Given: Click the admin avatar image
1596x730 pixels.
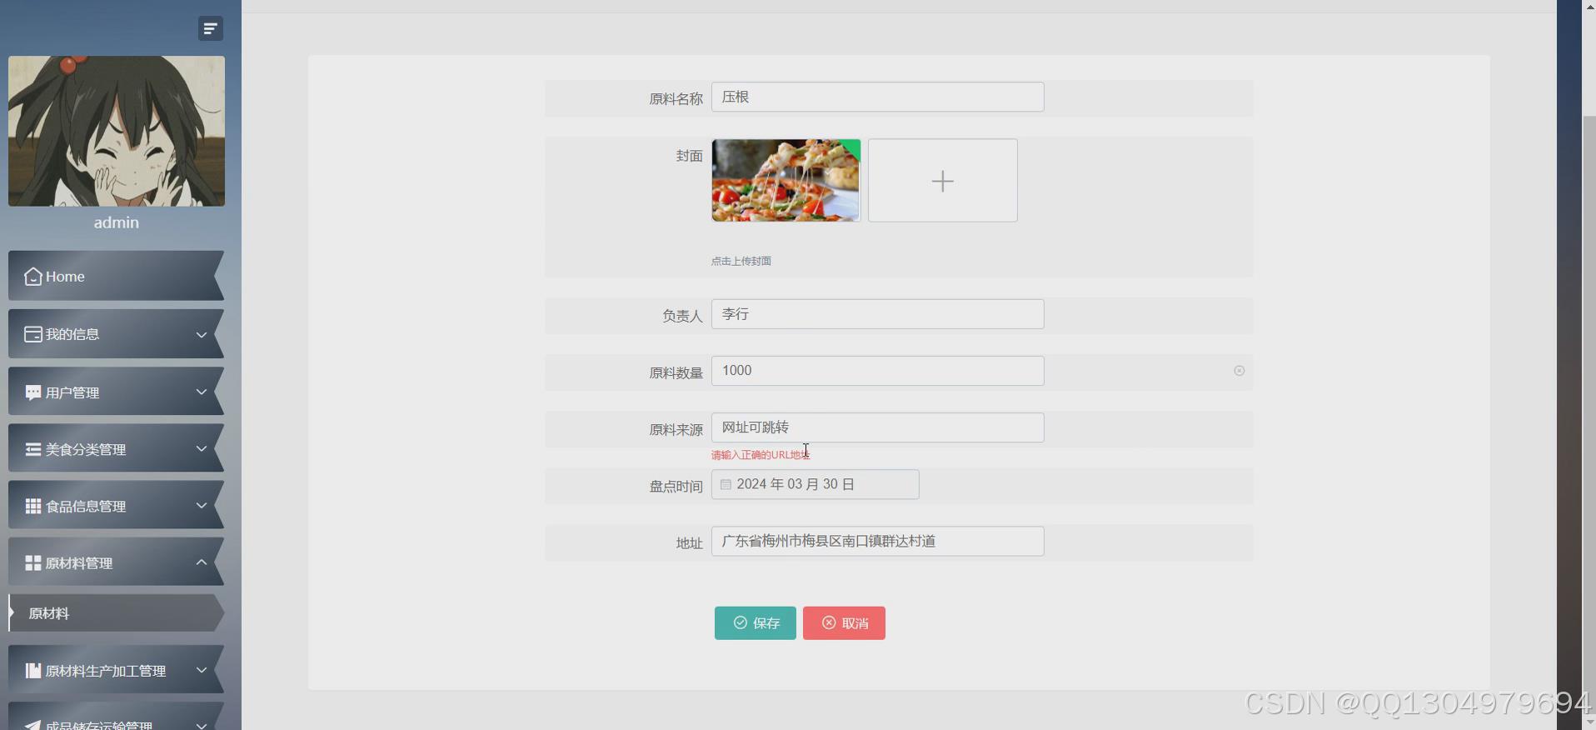Looking at the screenshot, I should point(117,131).
